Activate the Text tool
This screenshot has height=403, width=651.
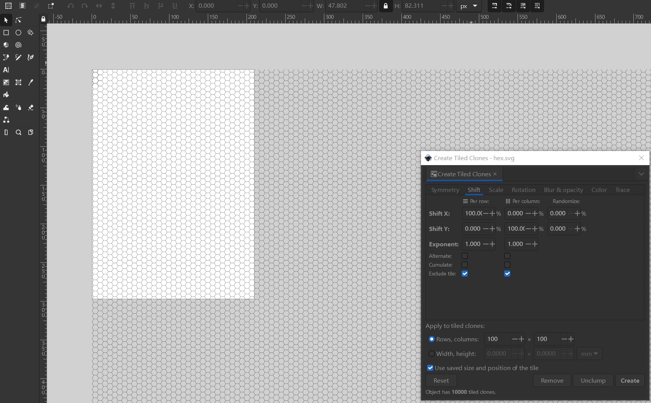6,70
